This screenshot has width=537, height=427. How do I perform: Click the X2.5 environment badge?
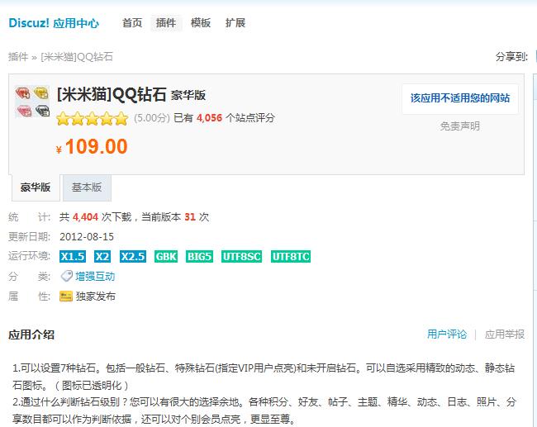pyautogui.click(x=133, y=257)
